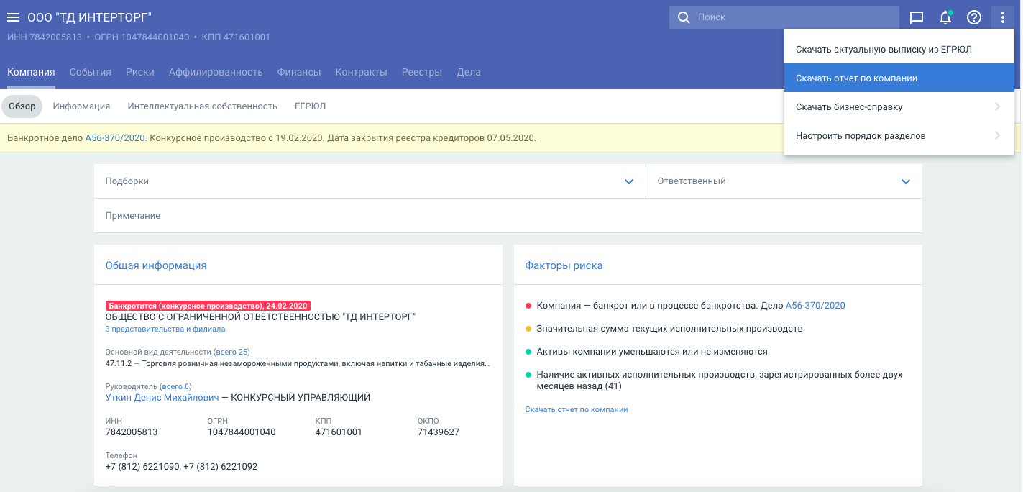This screenshot has width=1023, height=492.
Task: Click the three-dot more options icon
Action: pos(1003,17)
